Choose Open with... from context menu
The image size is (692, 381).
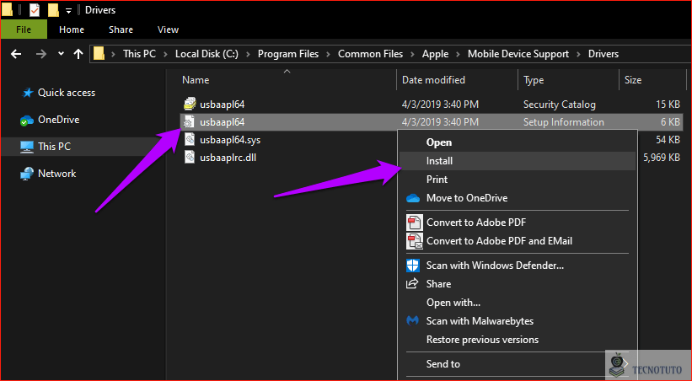coord(518,303)
